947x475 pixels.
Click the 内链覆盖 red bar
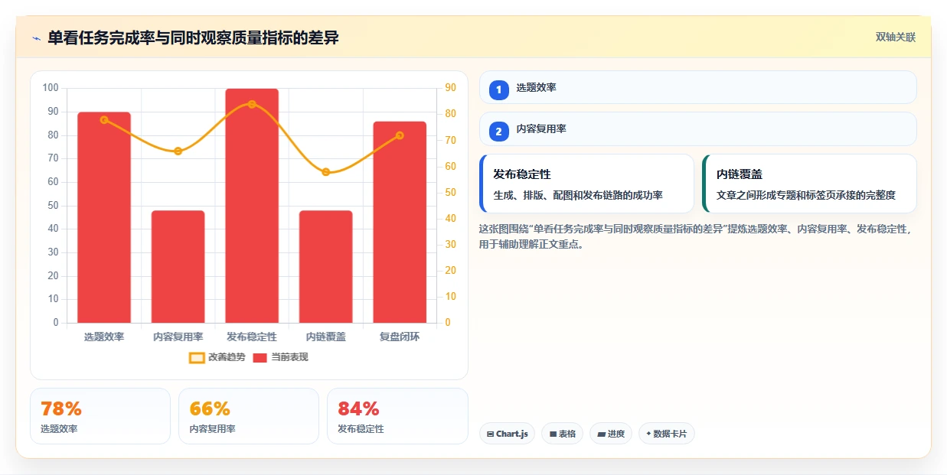coord(325,266)
